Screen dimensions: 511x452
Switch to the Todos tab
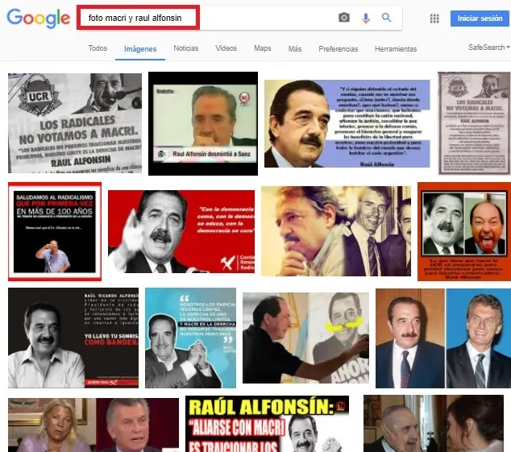point(98,48)
